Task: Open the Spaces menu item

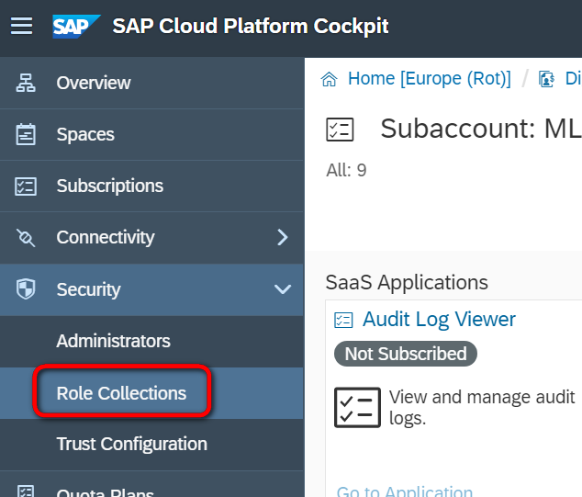Action: pyautogui.click(x=85, y=134)
